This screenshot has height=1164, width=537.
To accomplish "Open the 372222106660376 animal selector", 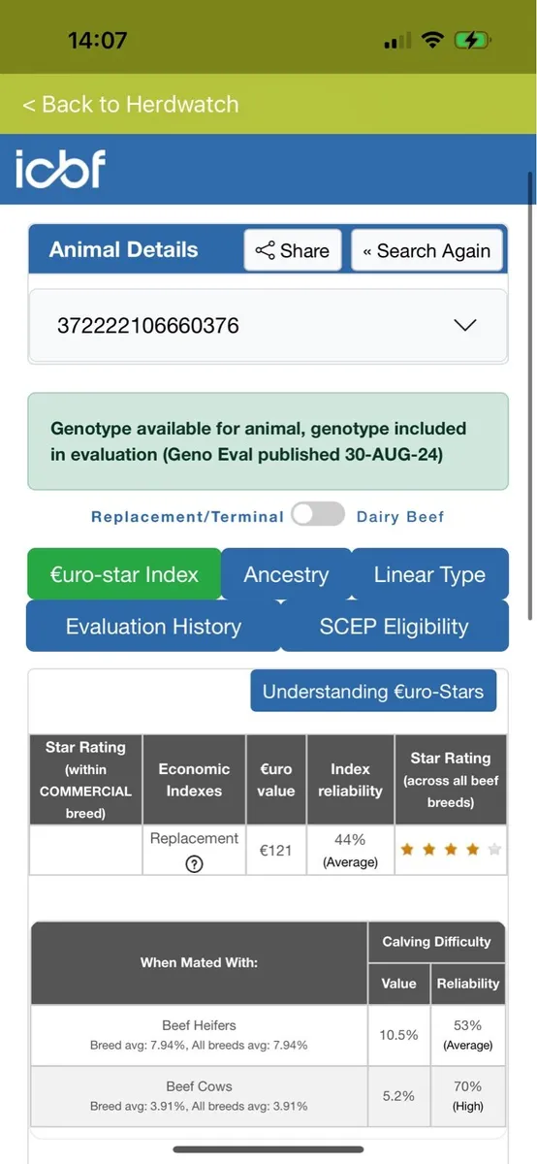I will click(x=268, y=326).
